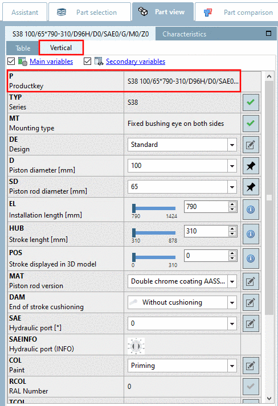The height and width of the screenshot is (406, 278).
Task: Toggle the Secondary variables checkbox
Action: click(87, 61)
